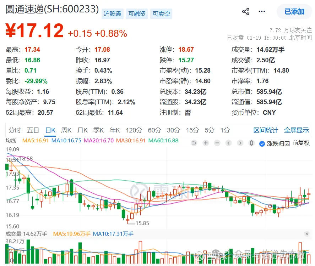The width and height of the screenshot is (315, 266).
Task: Switch to the 15分 chart tab
Action: 192,130
